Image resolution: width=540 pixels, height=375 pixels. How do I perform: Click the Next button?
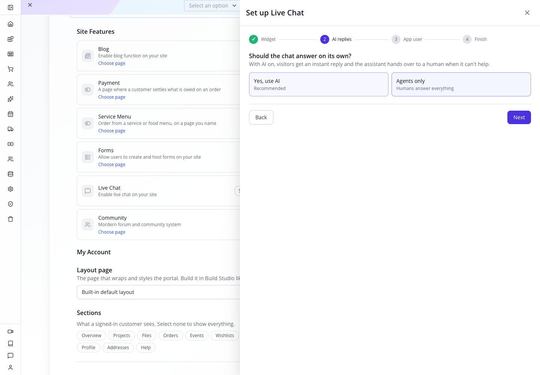tap(519, 117)
